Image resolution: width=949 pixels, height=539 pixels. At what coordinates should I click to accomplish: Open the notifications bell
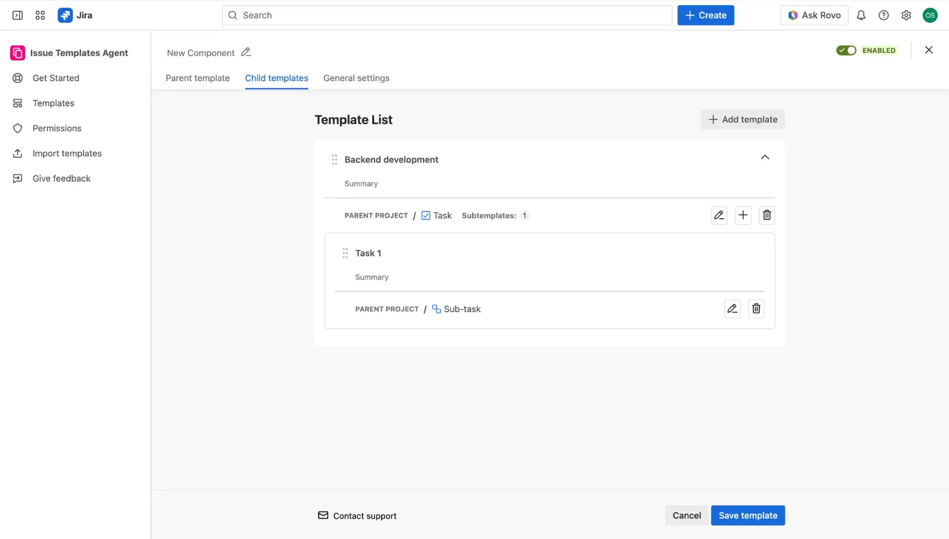861,15
